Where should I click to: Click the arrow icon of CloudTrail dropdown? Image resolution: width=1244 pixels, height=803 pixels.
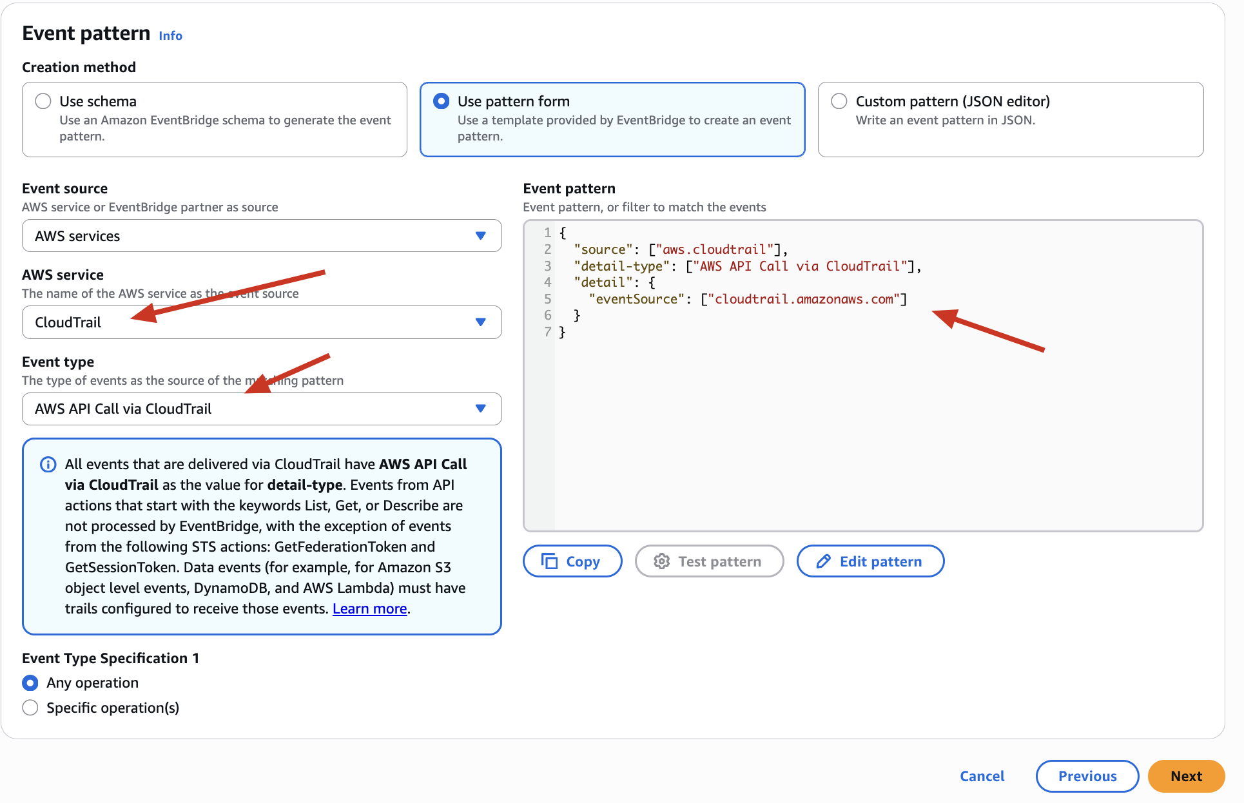pos(480,322)
